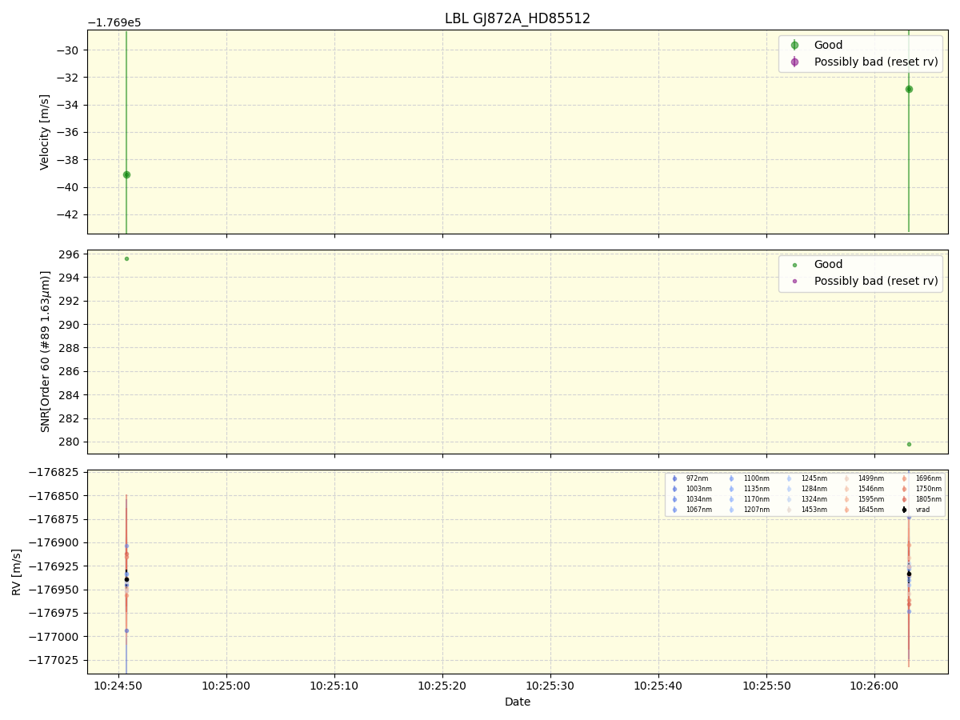Click the '10:25:00' tick label on the date axis

click(x=226, y=686)
